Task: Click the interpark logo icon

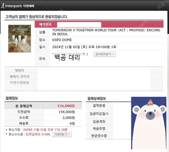Action: (3, 6)
